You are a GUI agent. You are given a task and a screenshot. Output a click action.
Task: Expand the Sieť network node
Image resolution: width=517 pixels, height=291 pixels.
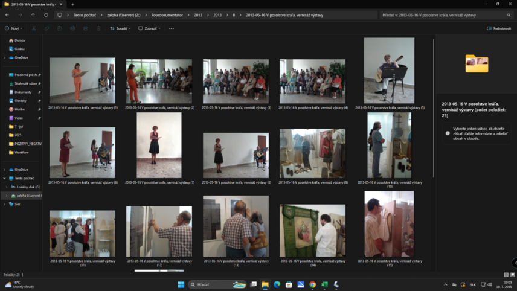[x=4, y=204]
